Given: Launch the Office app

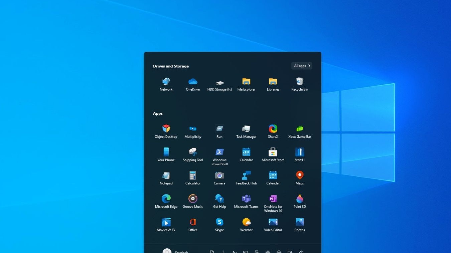Looking at the screenshot, I should 193,225.
